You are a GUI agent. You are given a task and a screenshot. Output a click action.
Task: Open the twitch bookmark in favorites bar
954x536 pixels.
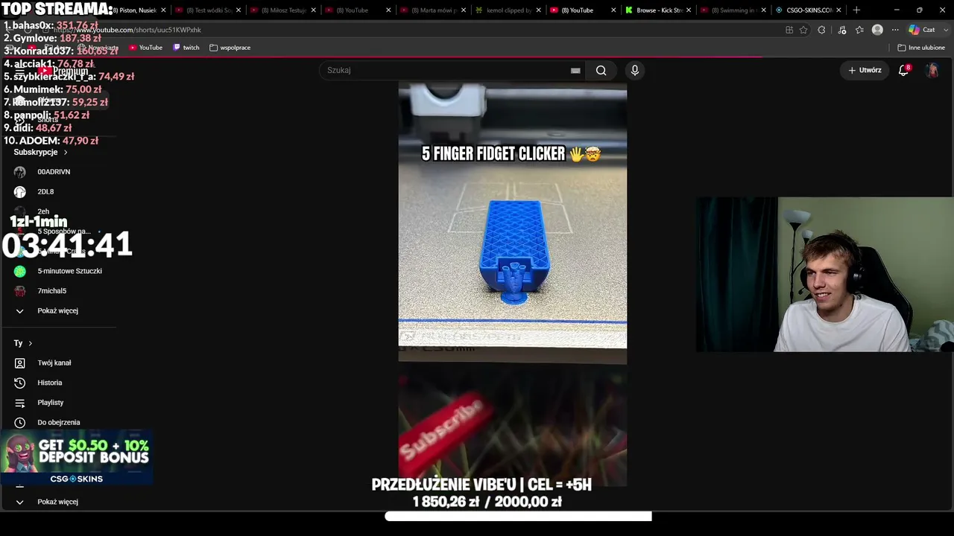pyautogui.click(x=186, y=48)
